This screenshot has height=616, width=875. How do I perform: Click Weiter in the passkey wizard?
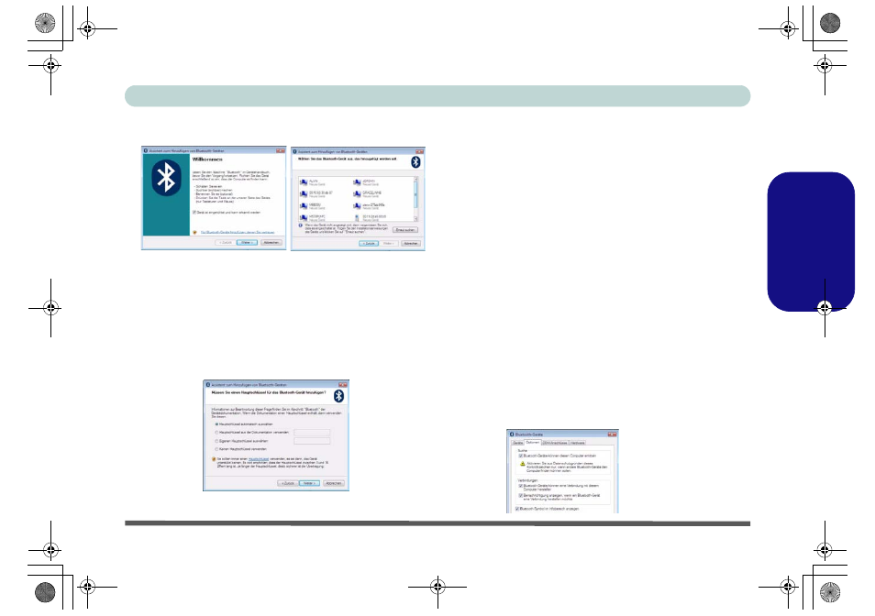pos(309,483)
